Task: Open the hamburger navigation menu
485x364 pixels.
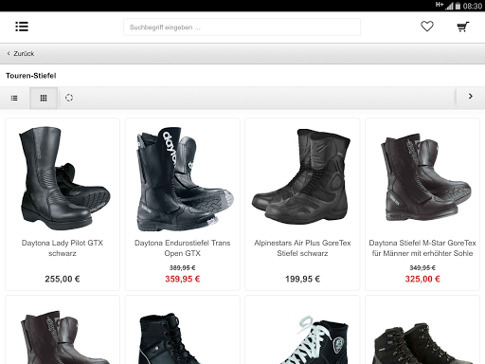Action: click(x=22, y=27)
